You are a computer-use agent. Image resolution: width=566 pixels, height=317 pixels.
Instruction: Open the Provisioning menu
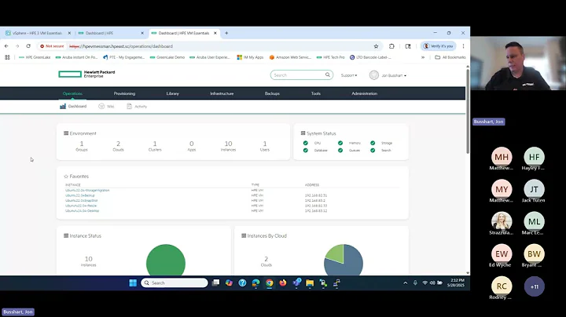(x=124, y=93)
